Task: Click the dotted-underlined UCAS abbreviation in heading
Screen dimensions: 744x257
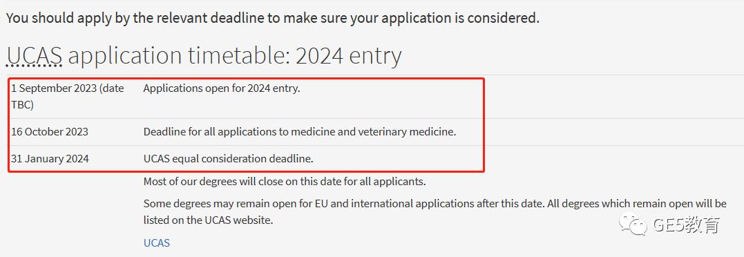Action: tap(35, 56)
